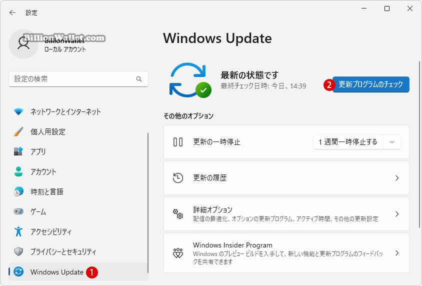Image resolution: width=422 pixels, height=286 pixels.
Task: Click the back arrow icon
Action: (12, 12)
